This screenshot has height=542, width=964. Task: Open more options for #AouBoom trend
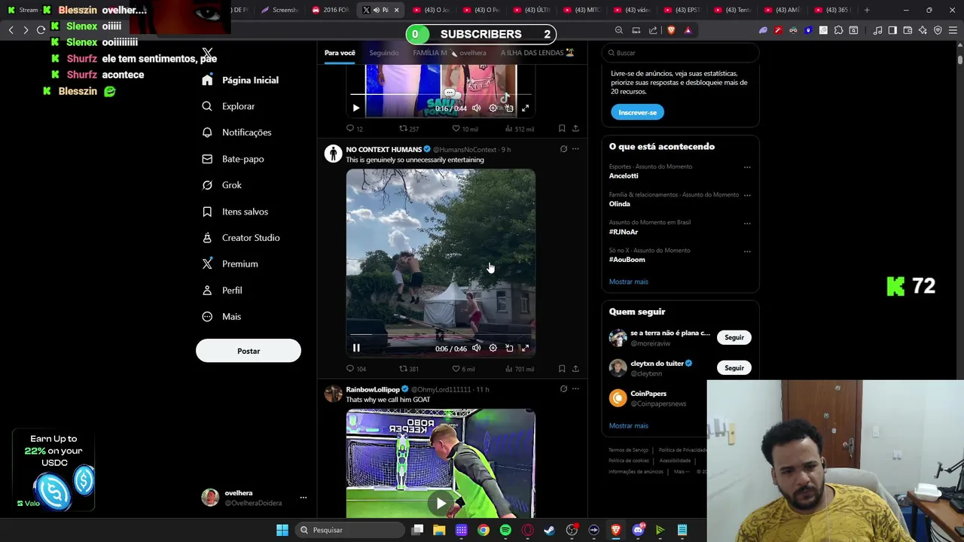click(x=747, y=251)
